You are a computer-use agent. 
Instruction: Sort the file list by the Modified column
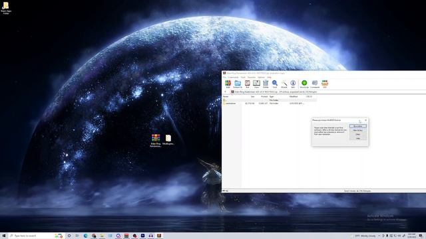tap(294, 96)
